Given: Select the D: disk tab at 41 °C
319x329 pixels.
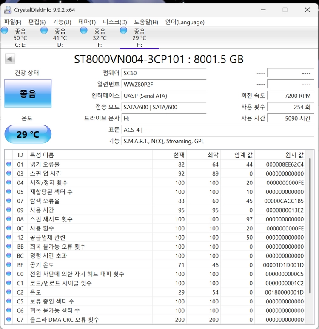Looking at the screenshot, I should click(x=60, y=38).
